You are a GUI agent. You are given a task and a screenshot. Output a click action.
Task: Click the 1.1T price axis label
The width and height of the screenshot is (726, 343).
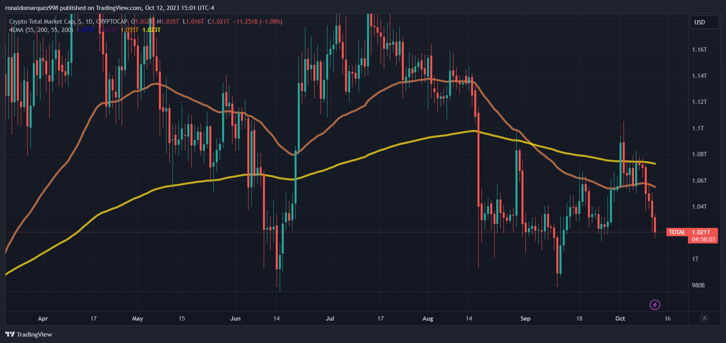point(698,128)
